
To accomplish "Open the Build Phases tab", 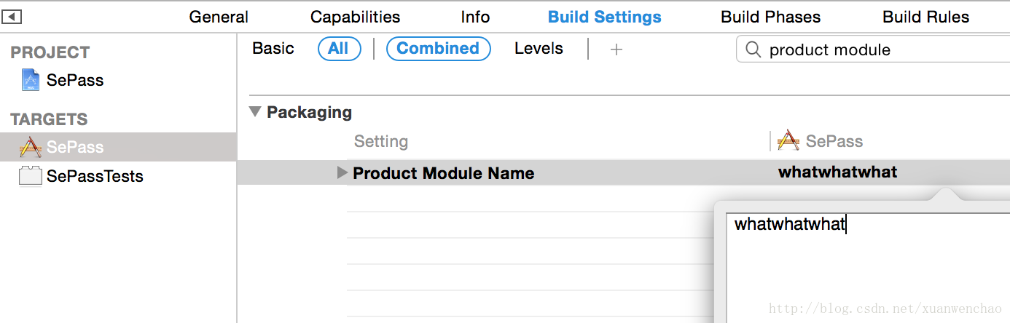I will [x=771, y=17].
